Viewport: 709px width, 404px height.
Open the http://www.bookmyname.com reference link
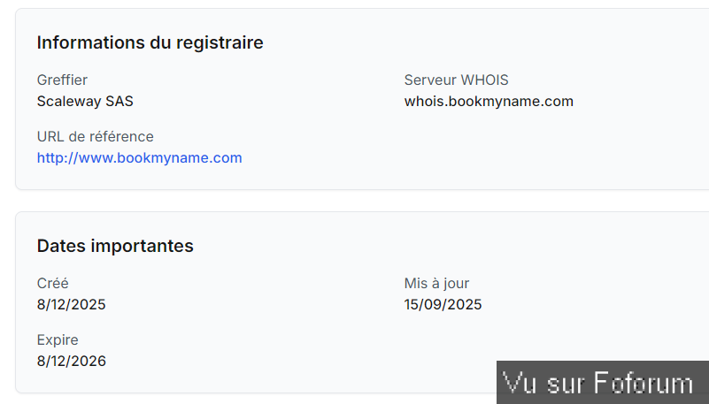[x=139, y=158]
